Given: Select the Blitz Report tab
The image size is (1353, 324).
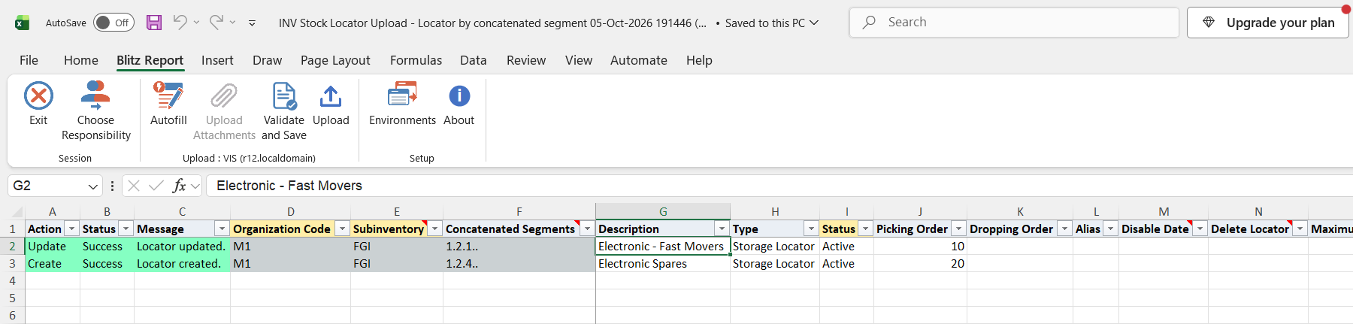Looking at the screenshot, I should [150, 60].
